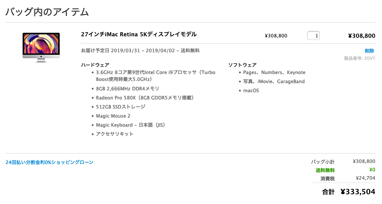This screenshot has height=204, width=382.
Task: Click the ソフトウェア section heading
Action: [242, 65]
